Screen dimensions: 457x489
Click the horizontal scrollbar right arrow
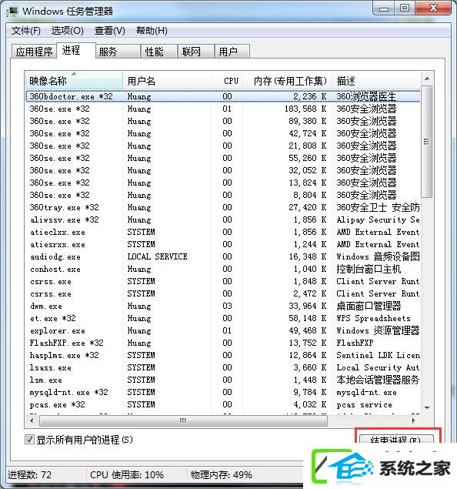click(x=414, y=420)
